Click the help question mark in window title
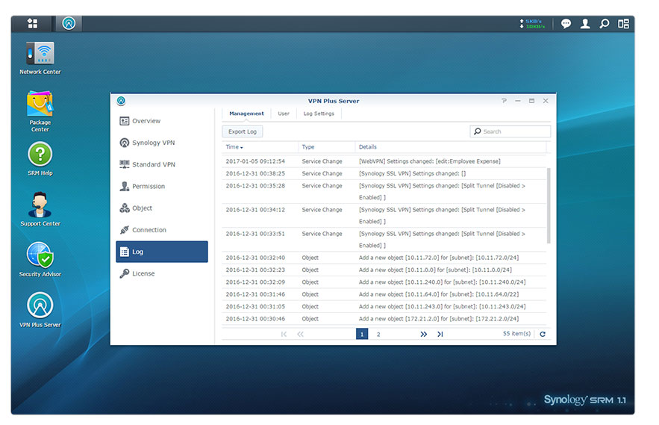 coord(504,101)
